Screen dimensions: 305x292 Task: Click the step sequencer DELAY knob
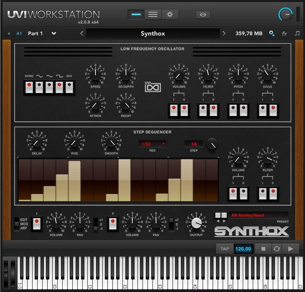pos(37,141)
